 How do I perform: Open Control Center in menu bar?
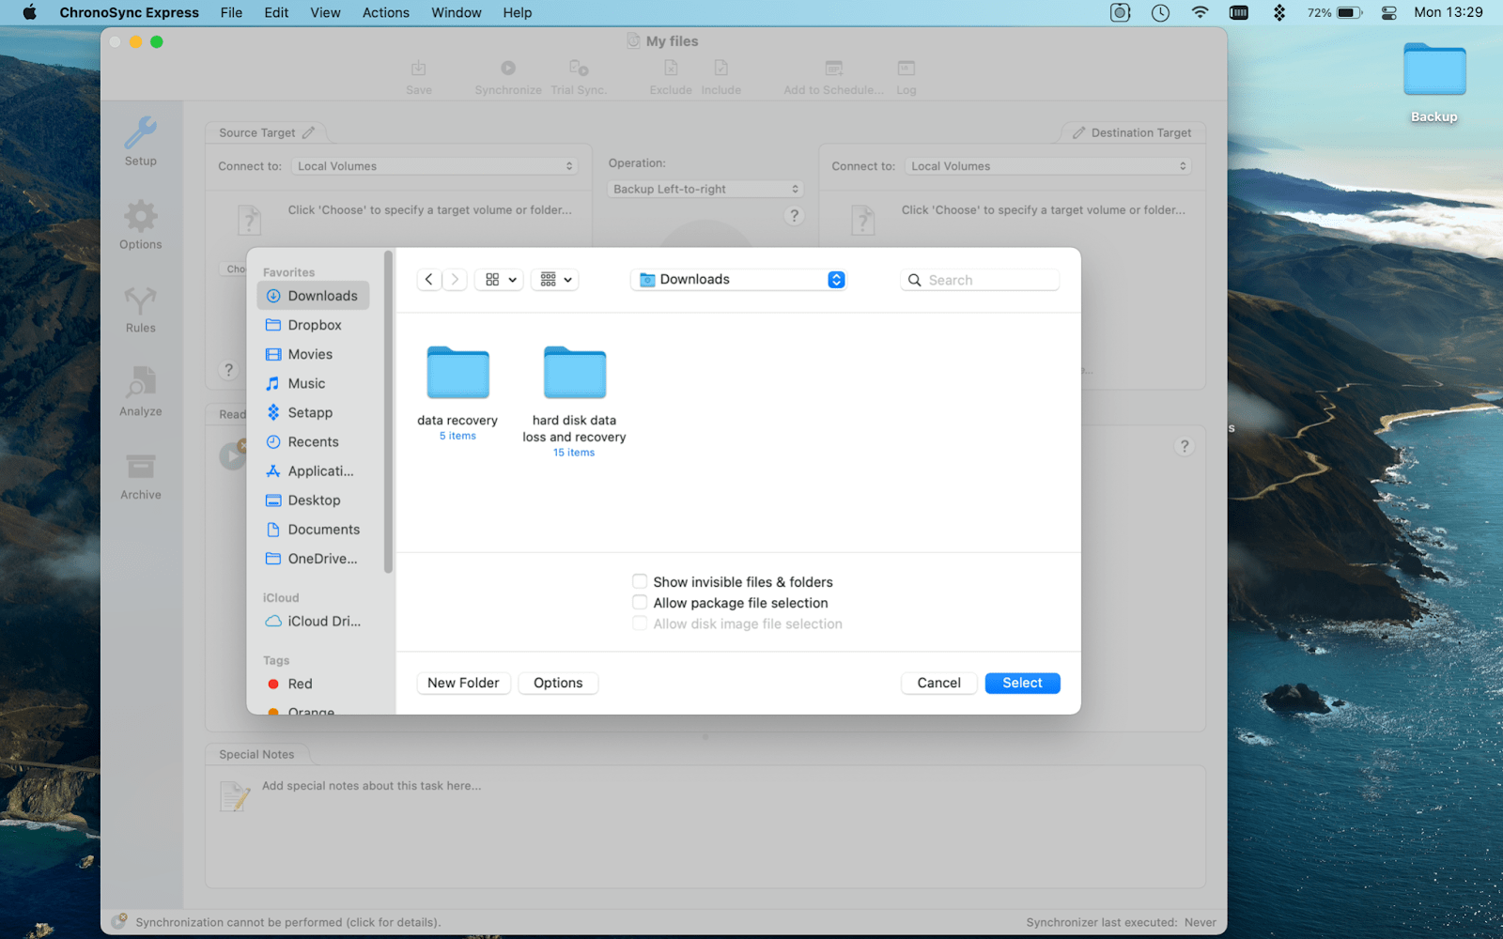click(1389, 12)
